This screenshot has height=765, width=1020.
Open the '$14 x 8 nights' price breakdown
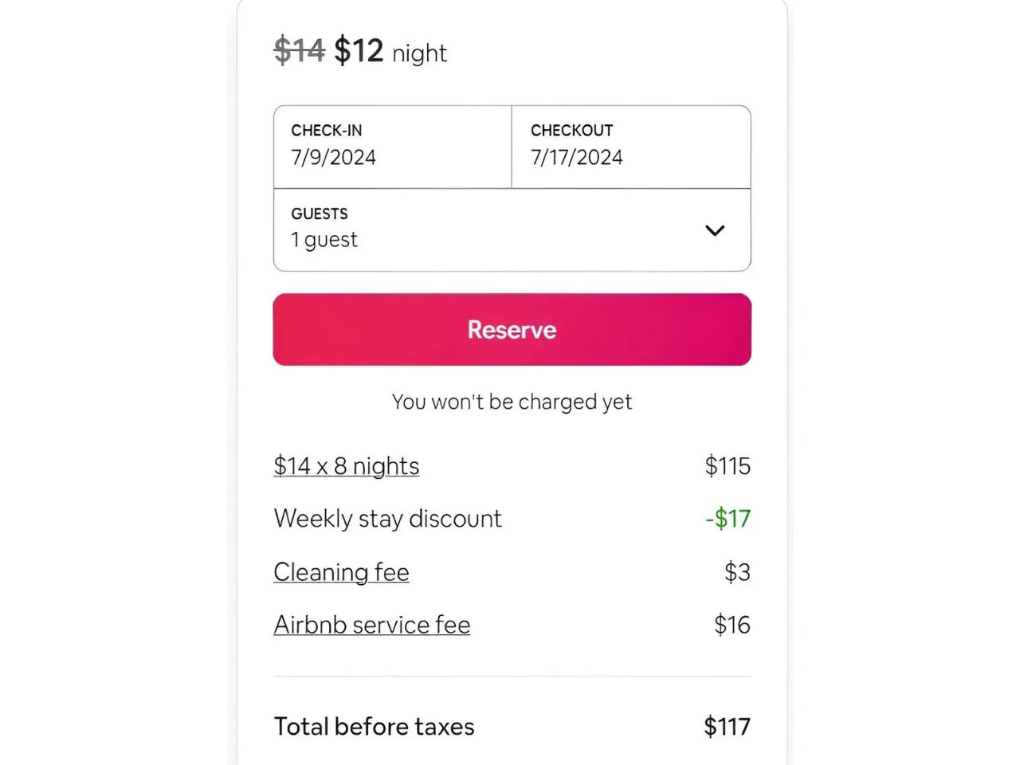pos(346,466)
